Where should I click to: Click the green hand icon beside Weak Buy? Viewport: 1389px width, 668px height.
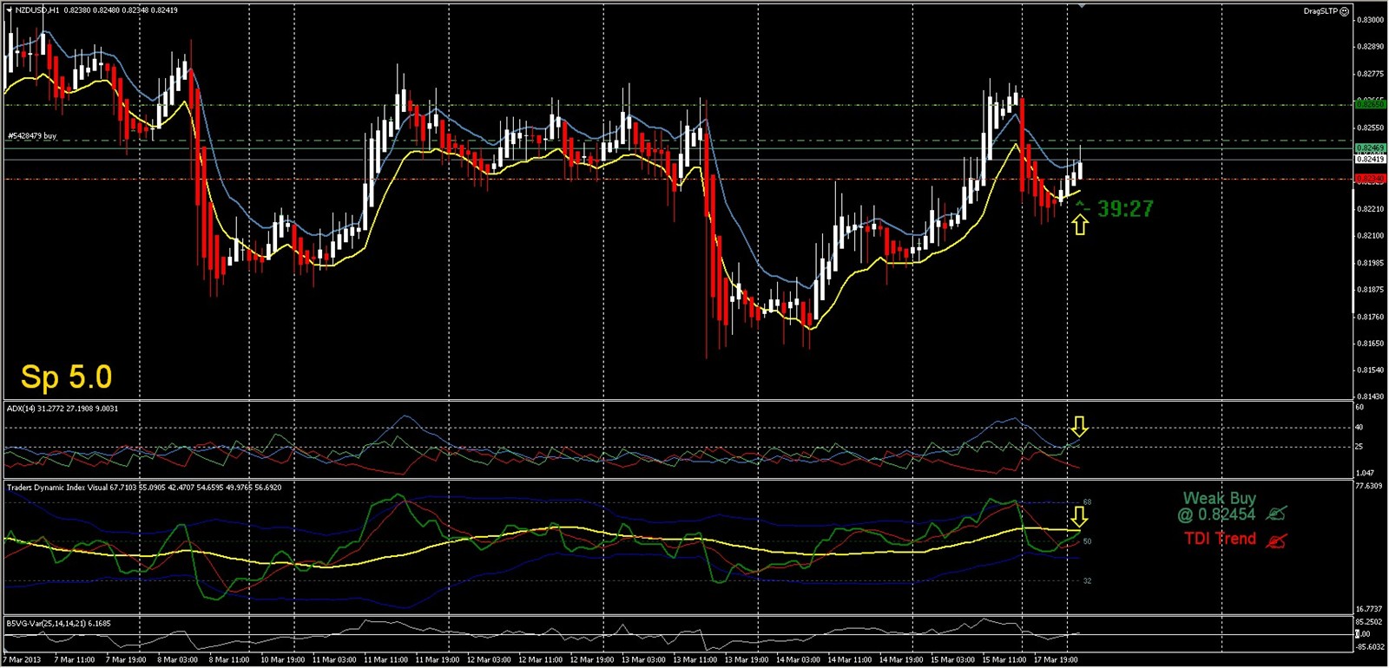(1276, 514)
